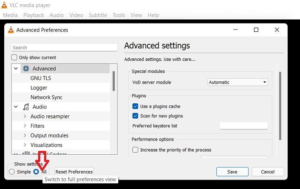Image resolution: width=300 pixels, height=189 pixels.
Task: Select the Logger tree item
Action: (x=39, y=87)
